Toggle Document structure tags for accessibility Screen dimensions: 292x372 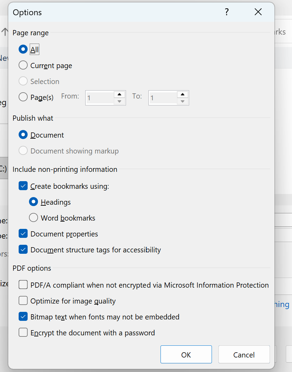point(23,250)
